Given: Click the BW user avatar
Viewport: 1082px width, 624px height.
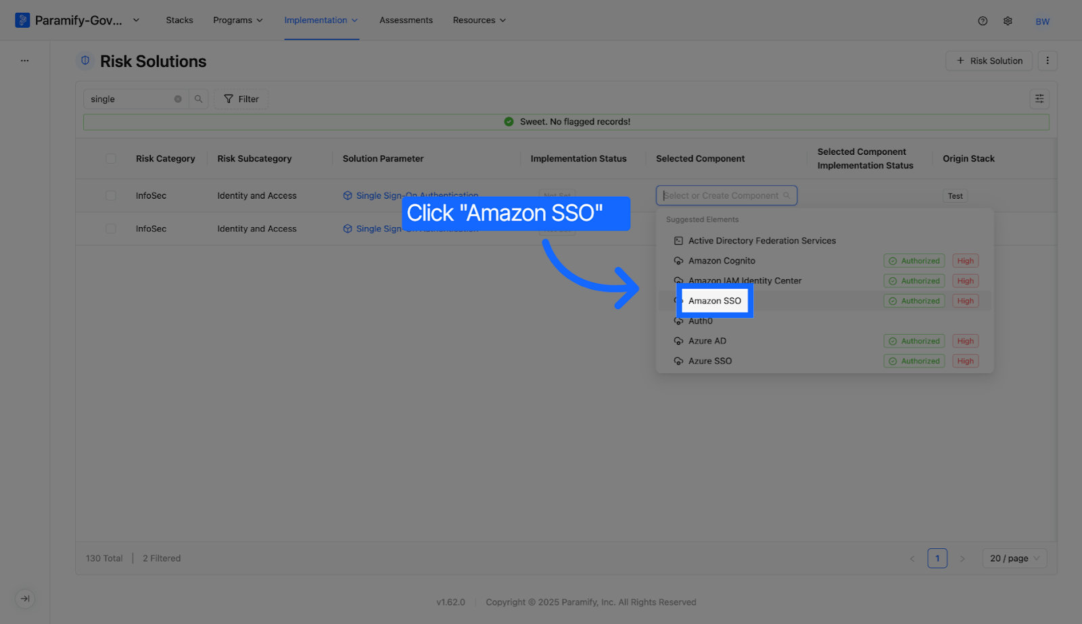Looking at the screenshot, I should [1042, 22].
